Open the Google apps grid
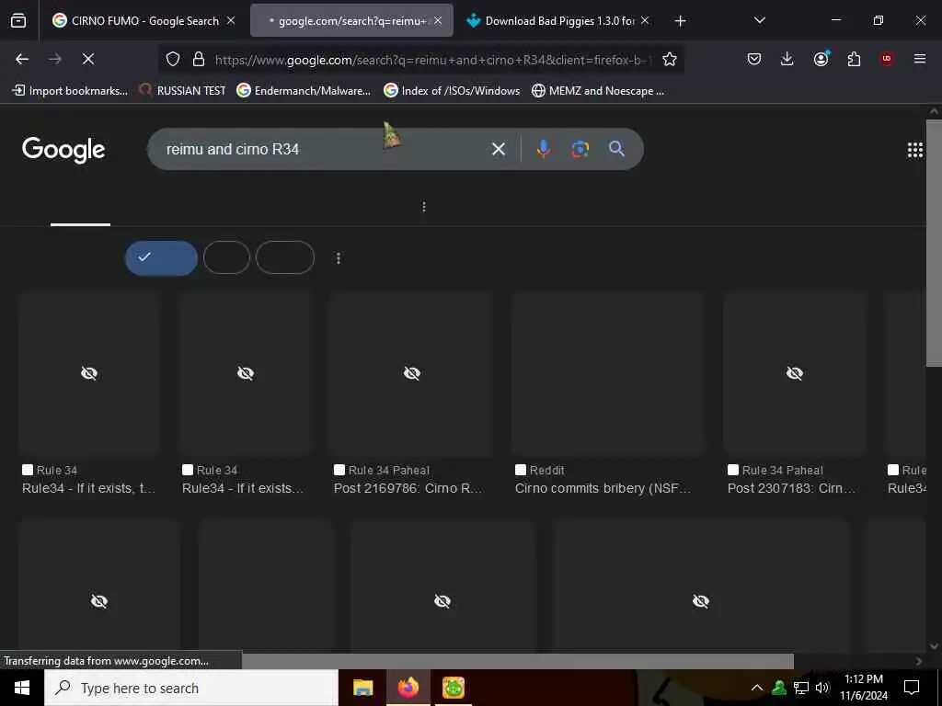Viewport: 942px width, 706px height. (915, 150)
